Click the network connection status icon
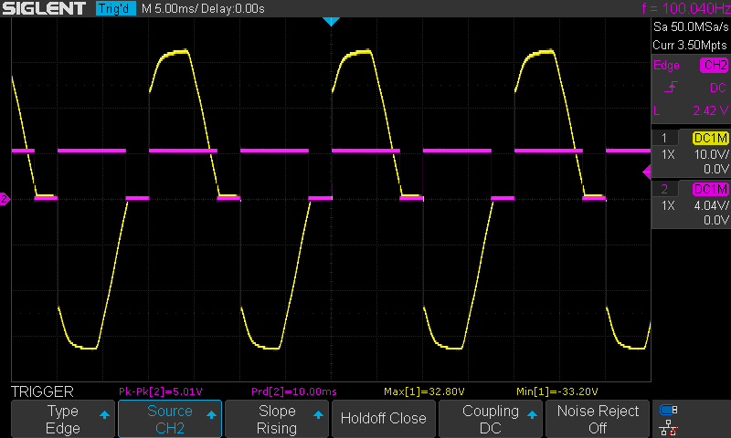Image resolution: width=731 pixels, height=438 pixels. pos(669,428)
